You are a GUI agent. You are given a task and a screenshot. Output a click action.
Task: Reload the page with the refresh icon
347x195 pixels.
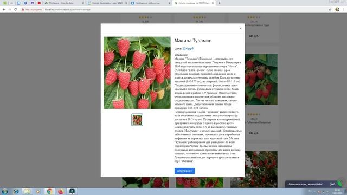16,10
